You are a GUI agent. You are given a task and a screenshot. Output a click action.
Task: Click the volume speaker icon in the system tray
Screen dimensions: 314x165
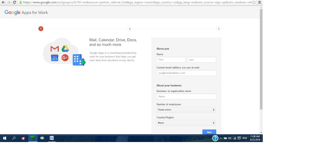pos(229,138)
